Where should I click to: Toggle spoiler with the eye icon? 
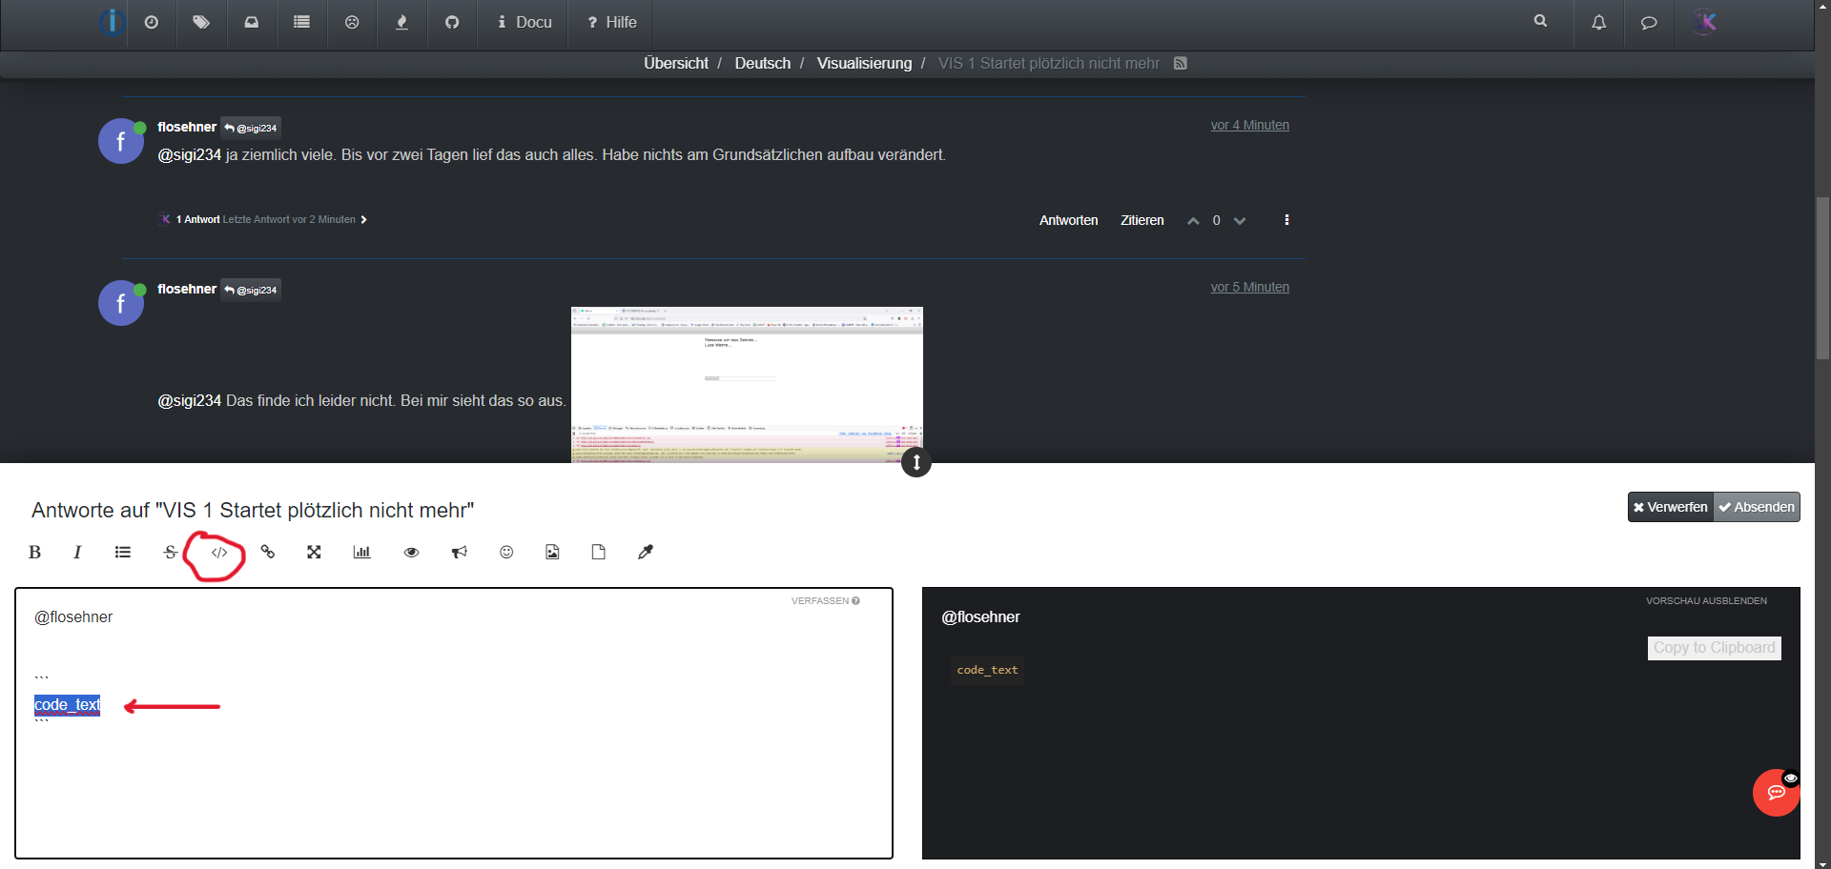pyautogui.click(x=411, y=553)
